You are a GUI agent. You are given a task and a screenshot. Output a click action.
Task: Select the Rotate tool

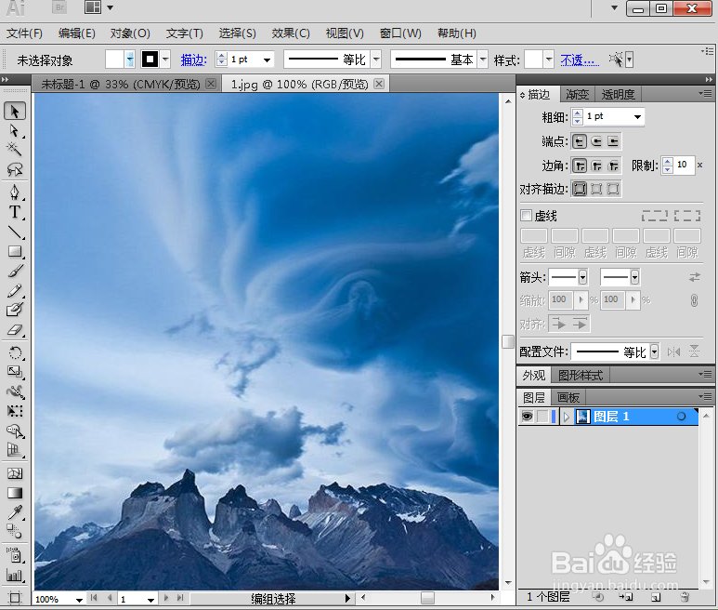(15, 352)
